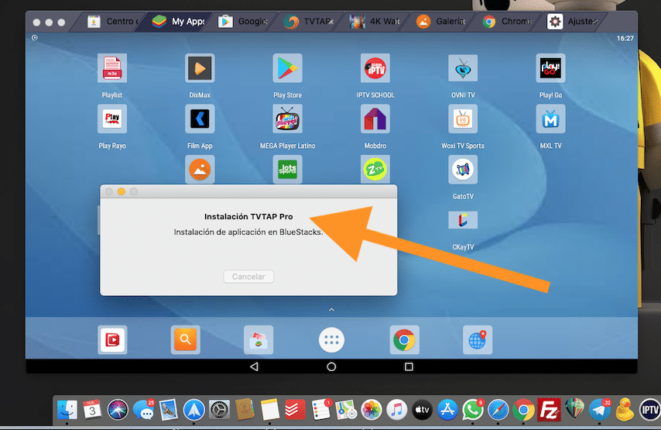This screenshot has width=661, height=430.
Task: Launch Chrome from the BlueStacks dock
Action: 404,339
